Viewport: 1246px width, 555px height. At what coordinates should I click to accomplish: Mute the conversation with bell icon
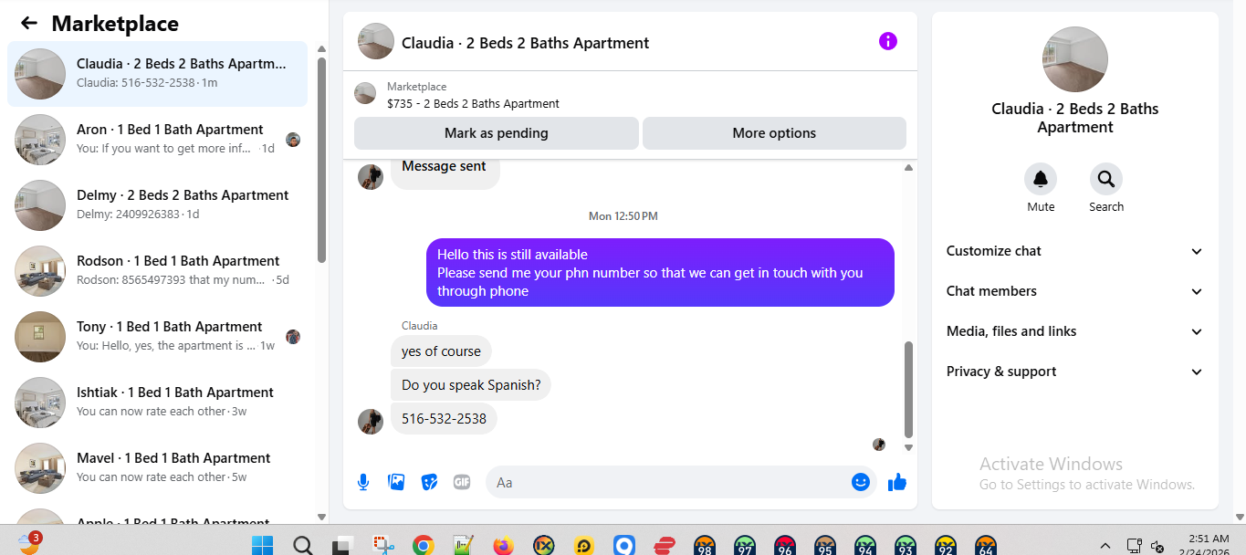[1041, 179]
